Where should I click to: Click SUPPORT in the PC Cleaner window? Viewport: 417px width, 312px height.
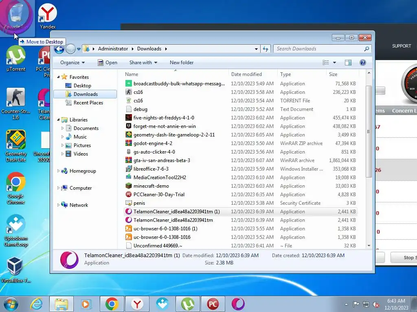401,46
